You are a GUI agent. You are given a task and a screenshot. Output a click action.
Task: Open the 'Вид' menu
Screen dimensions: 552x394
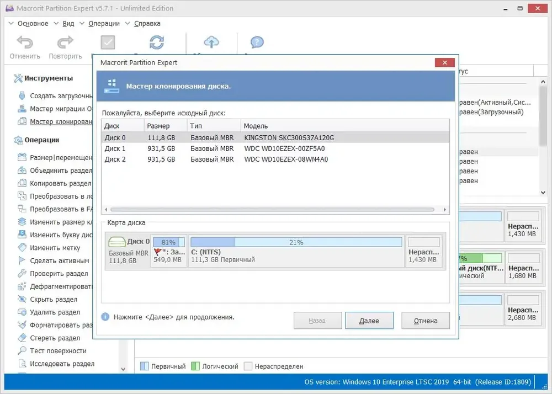pos(68,24)
